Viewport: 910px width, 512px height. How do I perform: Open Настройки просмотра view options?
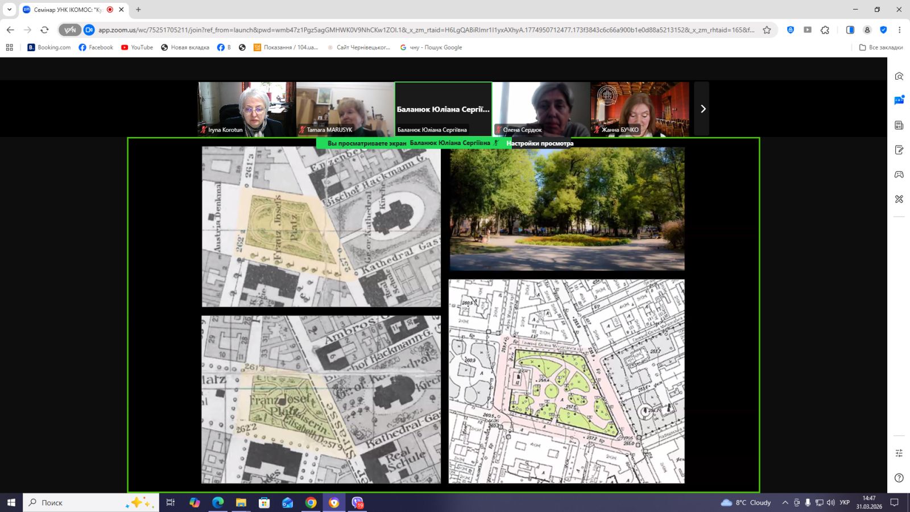click(x=540, y=143)
